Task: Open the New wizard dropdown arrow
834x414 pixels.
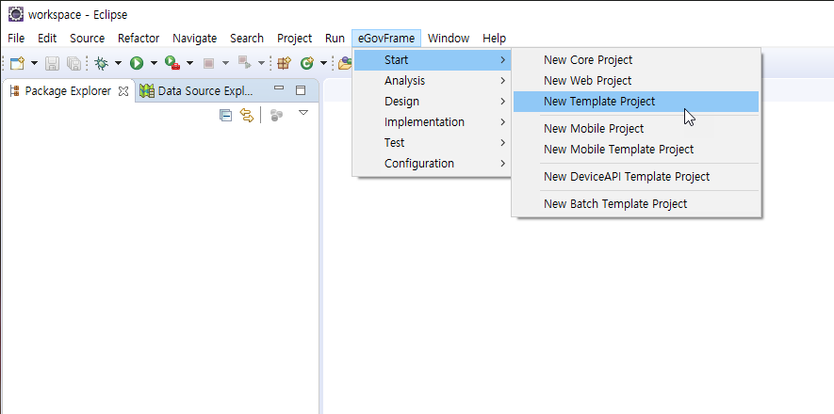Action: [x=35, y=63]
